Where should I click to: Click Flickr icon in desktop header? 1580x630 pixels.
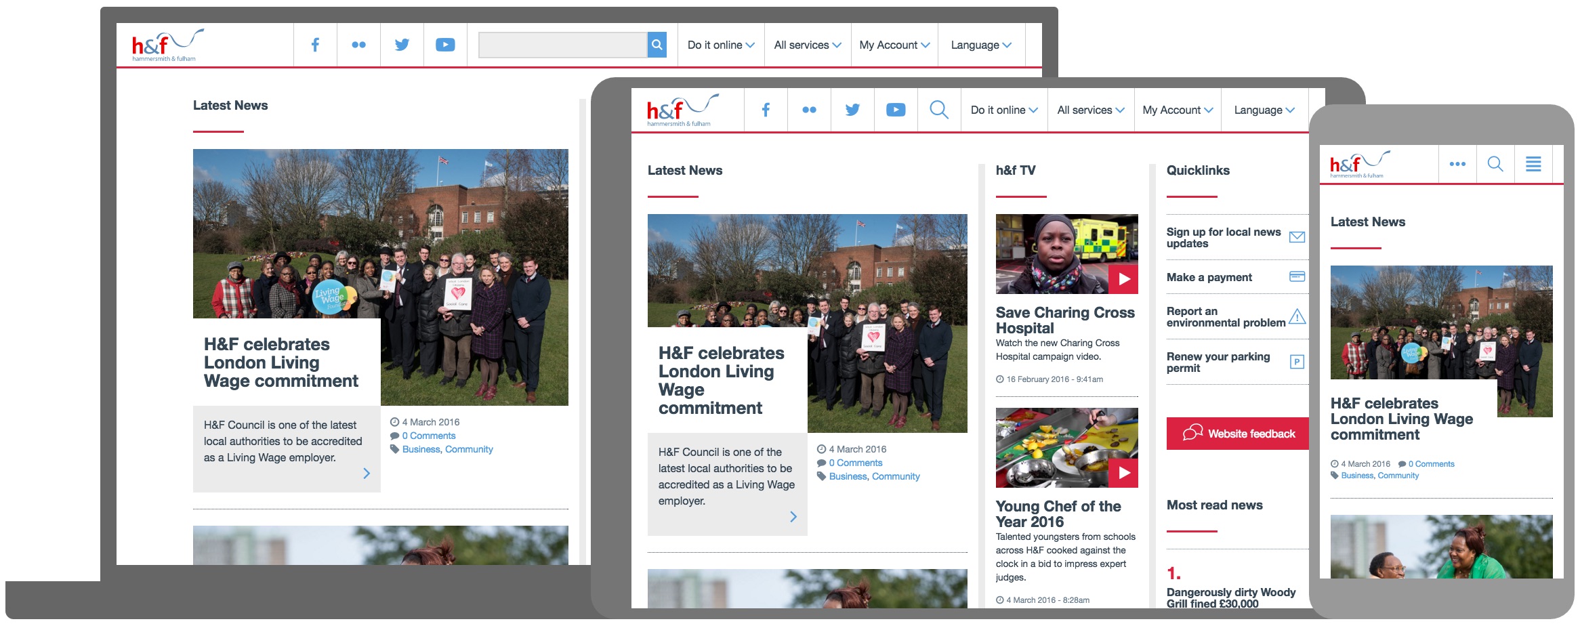358,45
